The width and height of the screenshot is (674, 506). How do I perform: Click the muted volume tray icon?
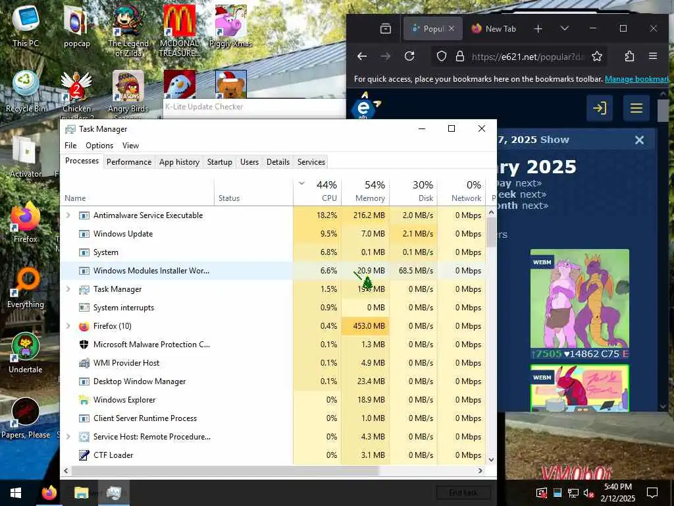pos(588,493)
